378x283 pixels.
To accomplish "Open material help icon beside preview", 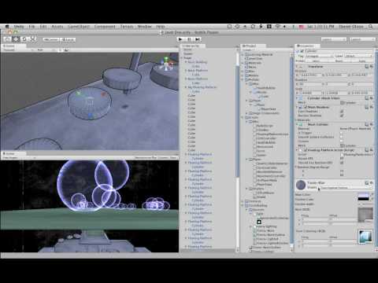I will pos(367,182).
